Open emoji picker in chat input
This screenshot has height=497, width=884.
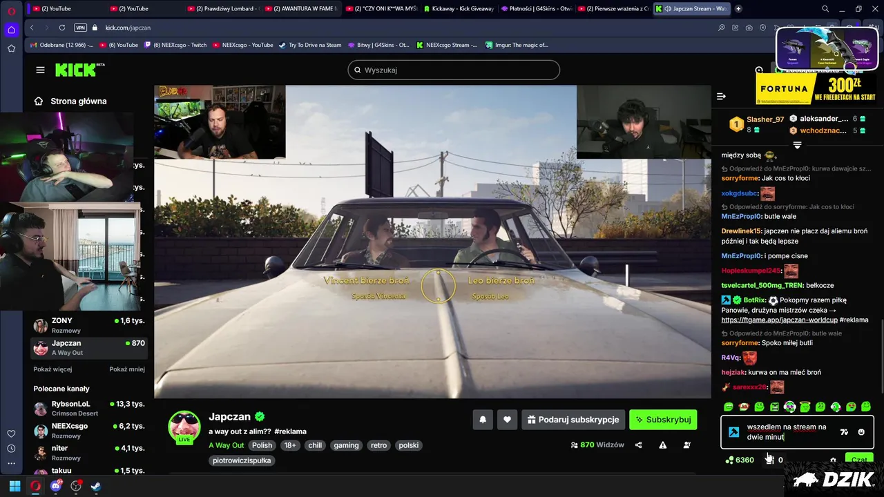point(861,432)
